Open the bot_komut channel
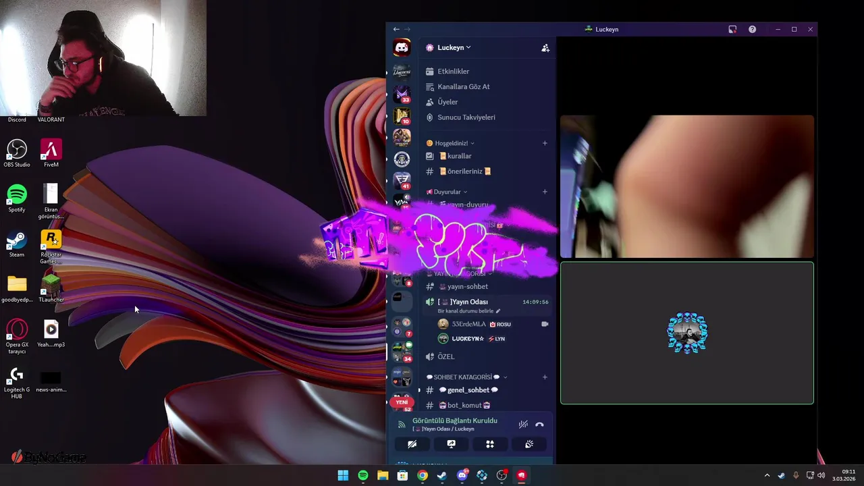This screenshot has height=486, width=864. [x=464, y=405]
